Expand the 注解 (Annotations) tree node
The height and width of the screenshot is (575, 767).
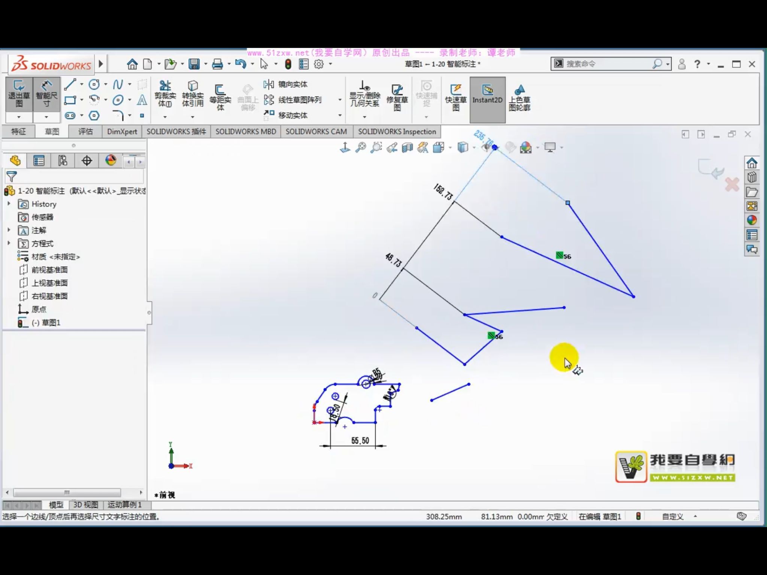tap(9, 230)
